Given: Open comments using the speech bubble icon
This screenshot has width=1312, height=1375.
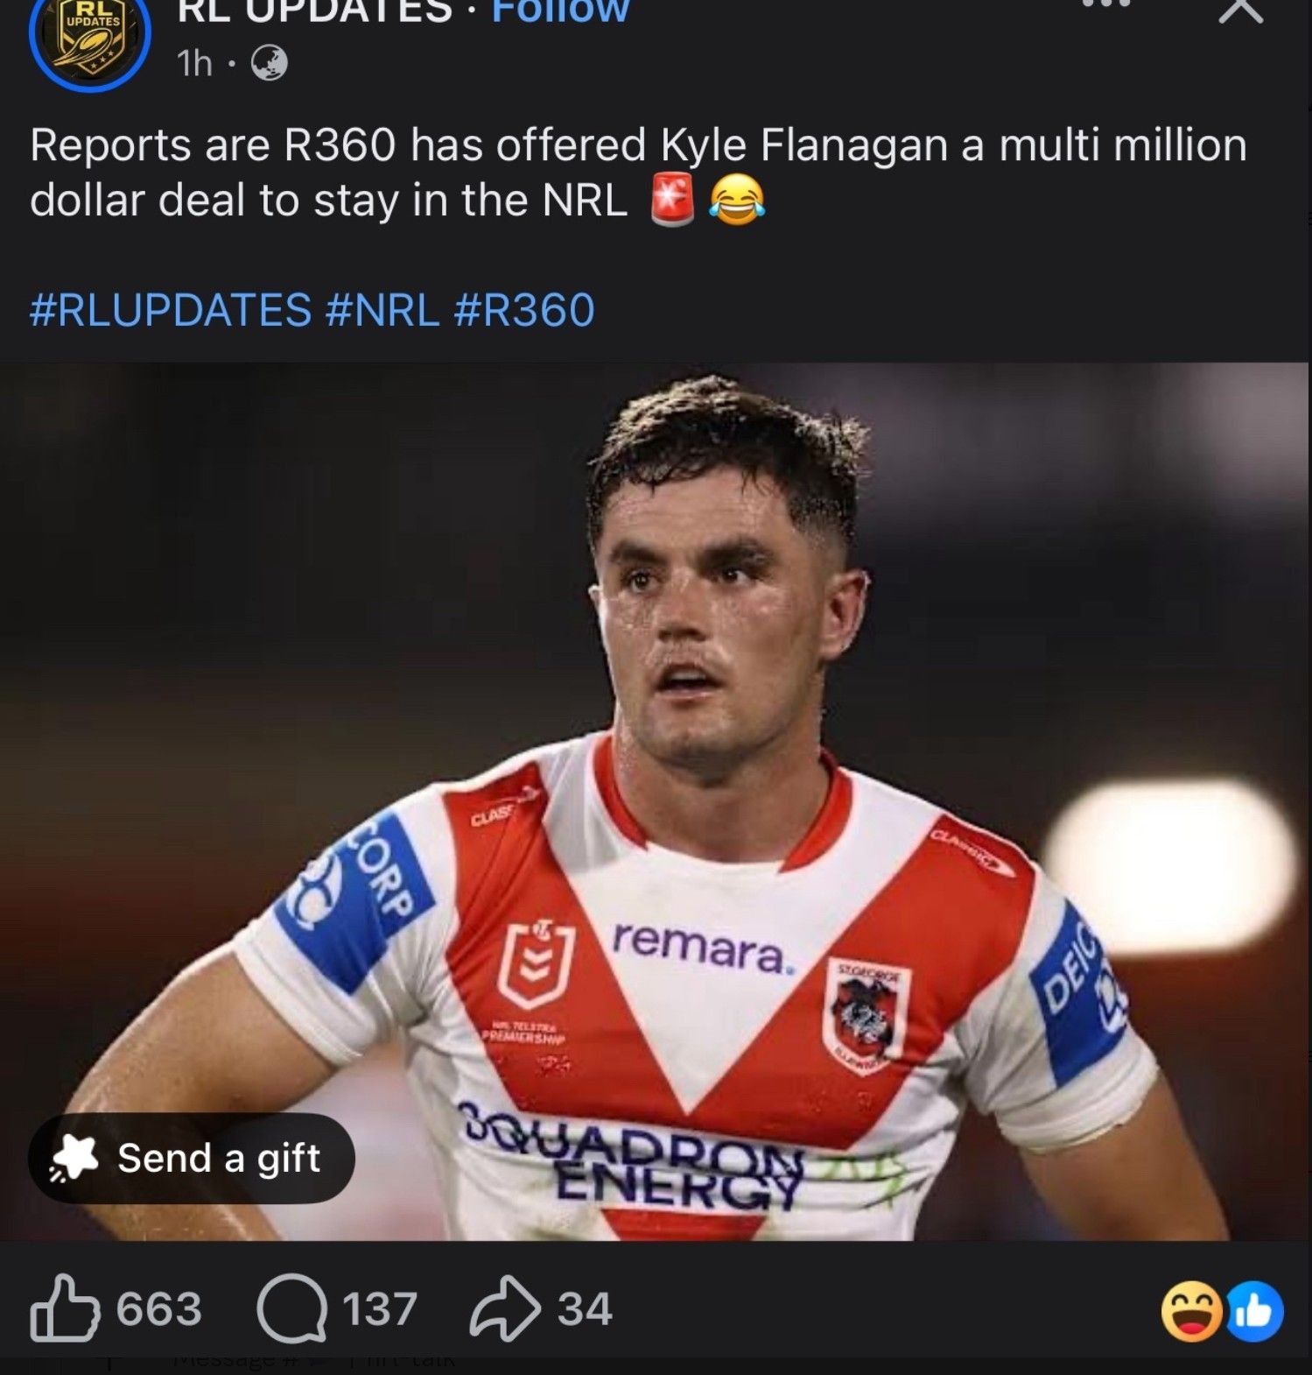Looking at the screenshot, I should 291,1308.
